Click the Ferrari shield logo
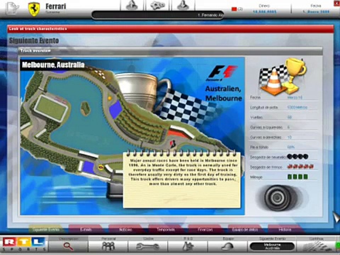The image size is (340, 255). pyautogui.click(x=34, y=9)
